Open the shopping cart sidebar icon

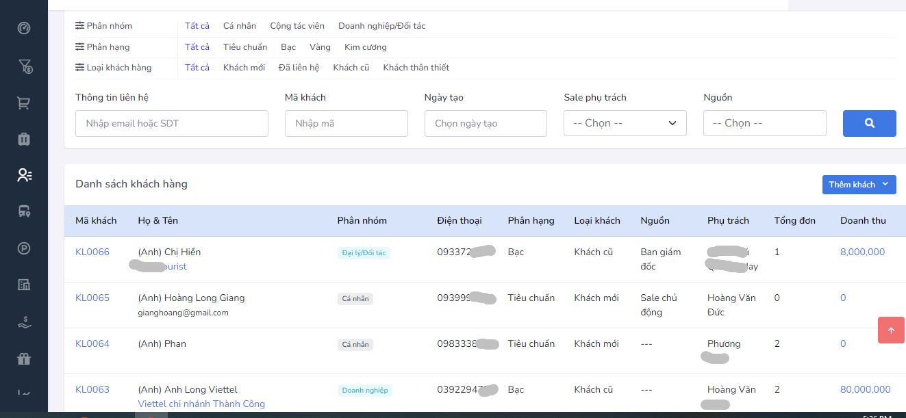[24, 103]
